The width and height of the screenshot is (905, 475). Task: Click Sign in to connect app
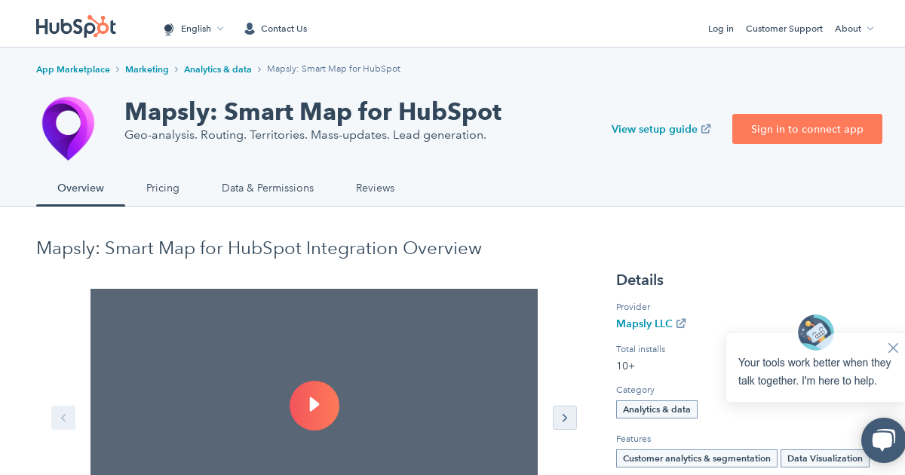807,129
